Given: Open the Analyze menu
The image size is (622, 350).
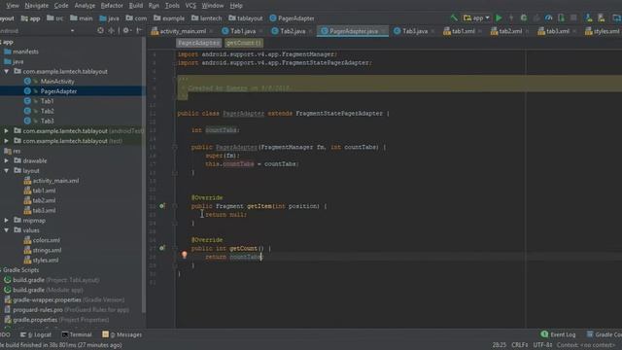Looking at the screenshot, I should click(85, 6).
